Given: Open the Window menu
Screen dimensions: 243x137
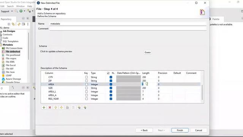Looking at the screenshot, I should tap(20, 6).
